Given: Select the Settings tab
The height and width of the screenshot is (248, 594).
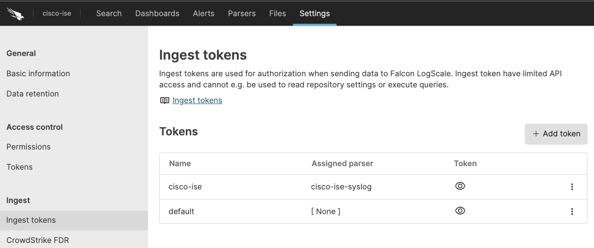Looking at the screenshot, I should [x=314, y=13].
